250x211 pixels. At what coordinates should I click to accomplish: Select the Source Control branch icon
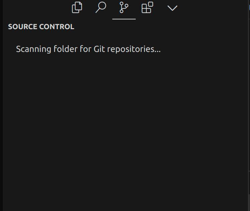[124, 8]
